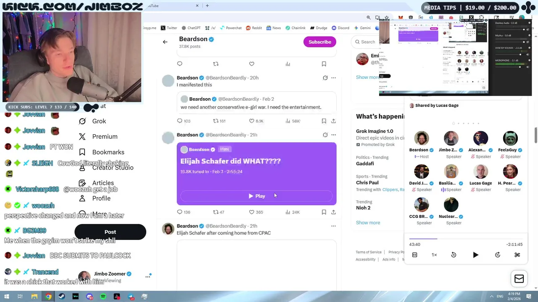Go back with the arrow beside Beardson
The image size is (538, 302).
point(165,42)
